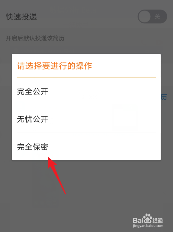
Task: Choose 无忧公开 privacy option
Action: tap(86, 119)
